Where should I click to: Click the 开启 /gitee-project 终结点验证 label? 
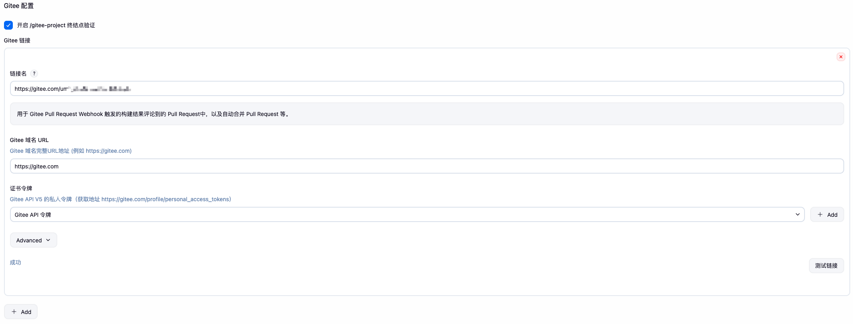coord(56,25)
